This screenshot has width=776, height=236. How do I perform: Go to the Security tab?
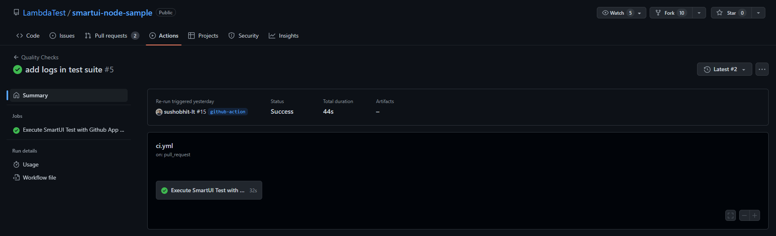[243, 36]
